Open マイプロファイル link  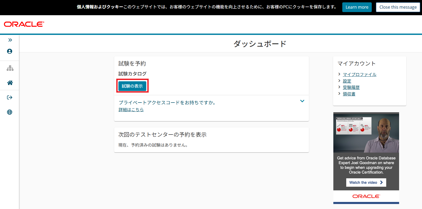(x=360, y=74)
